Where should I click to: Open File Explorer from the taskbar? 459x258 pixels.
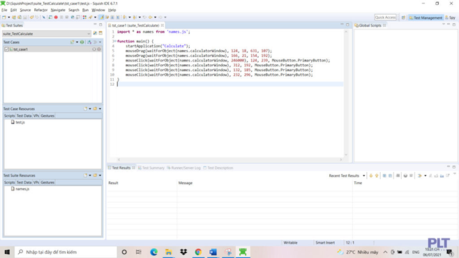click(x=169, y=252)
